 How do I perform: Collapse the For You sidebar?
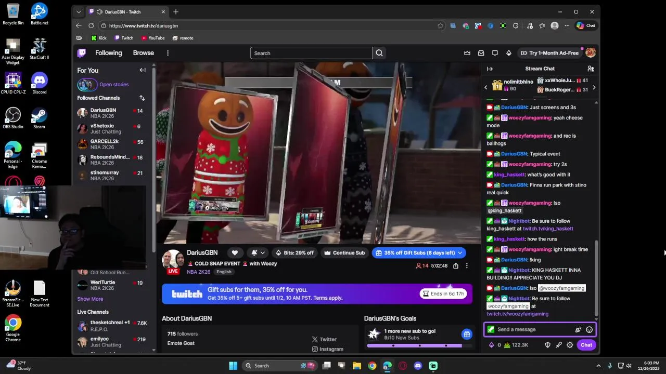143,70
